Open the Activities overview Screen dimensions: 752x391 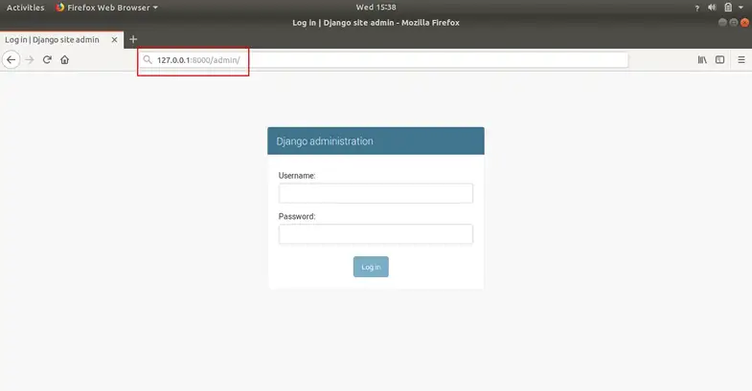[x=26, y=8]
